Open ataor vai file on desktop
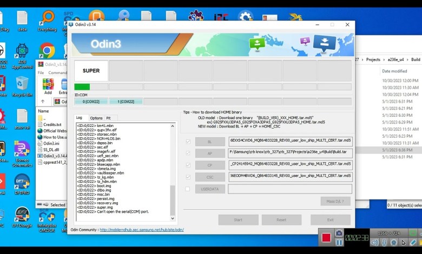 click(22, 119)
